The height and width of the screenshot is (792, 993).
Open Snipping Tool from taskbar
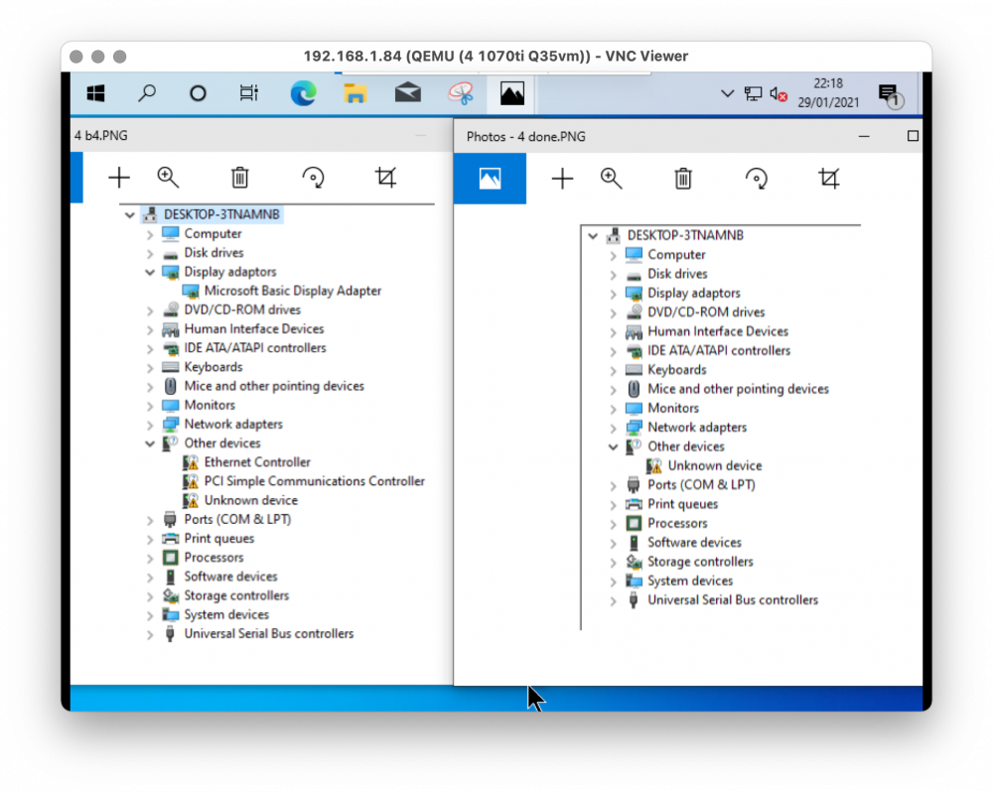[461, 93]
